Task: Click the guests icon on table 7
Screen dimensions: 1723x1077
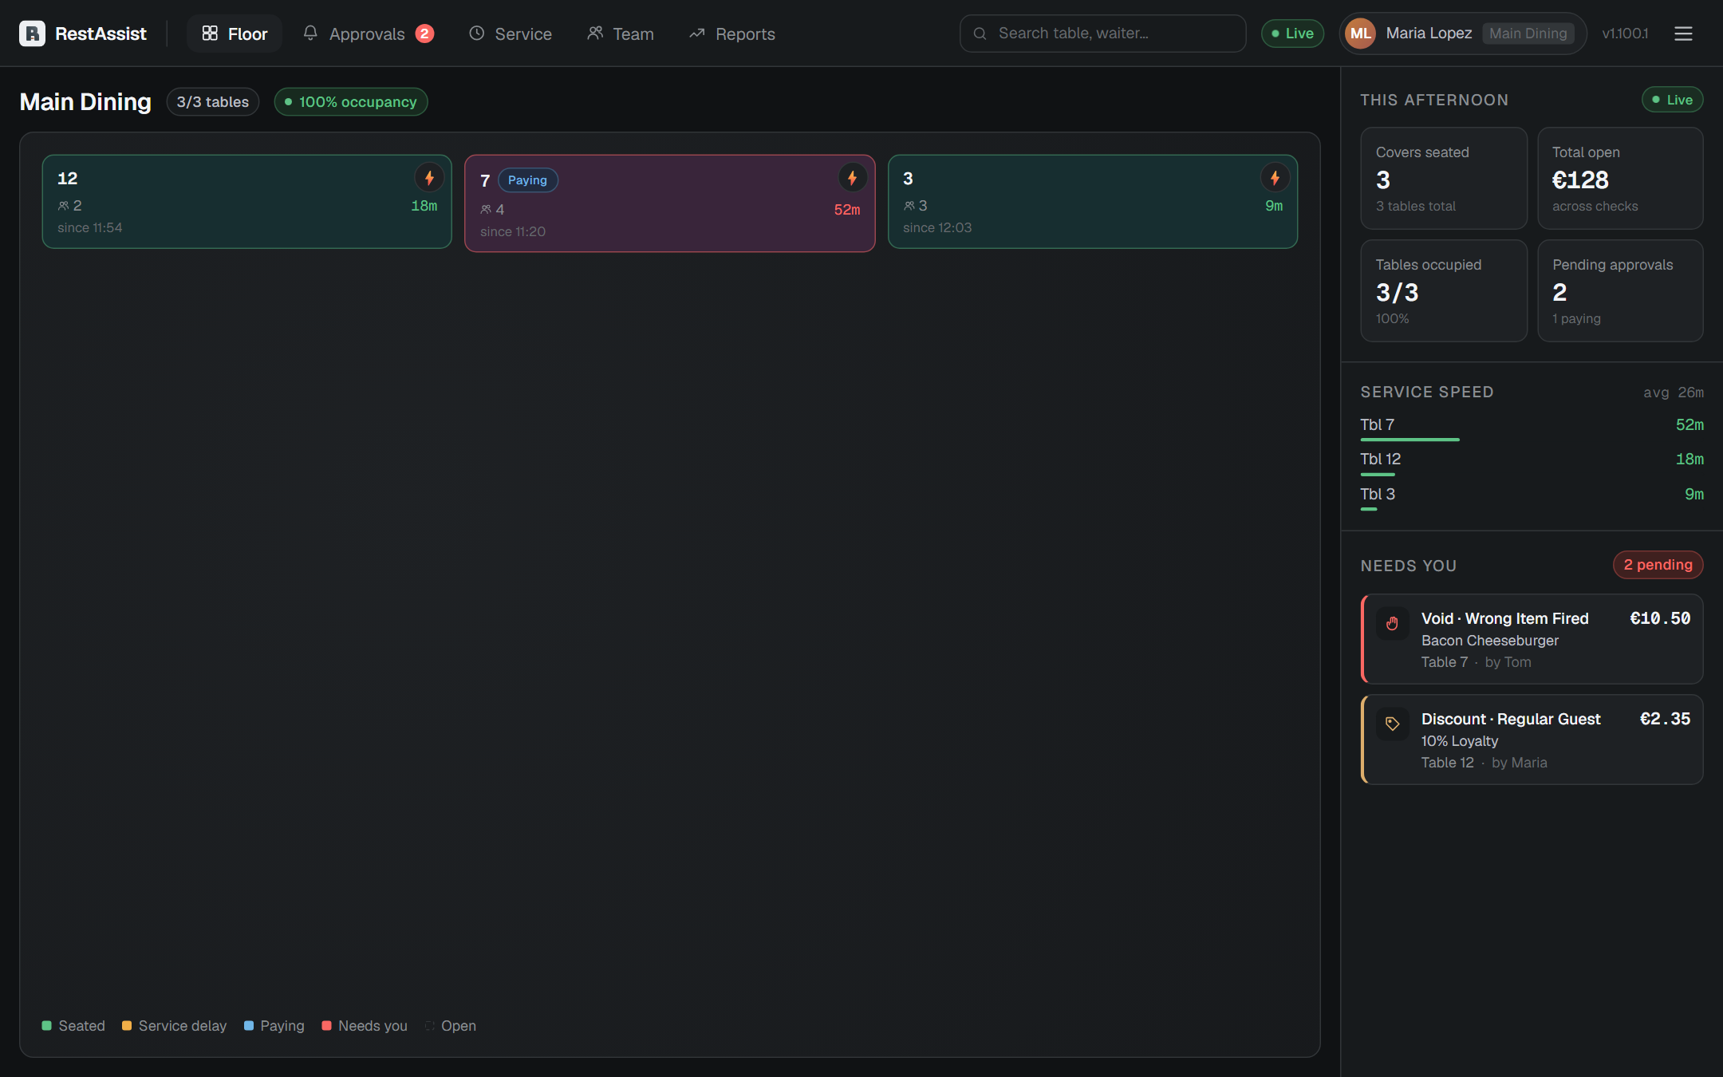Action: 486,210
